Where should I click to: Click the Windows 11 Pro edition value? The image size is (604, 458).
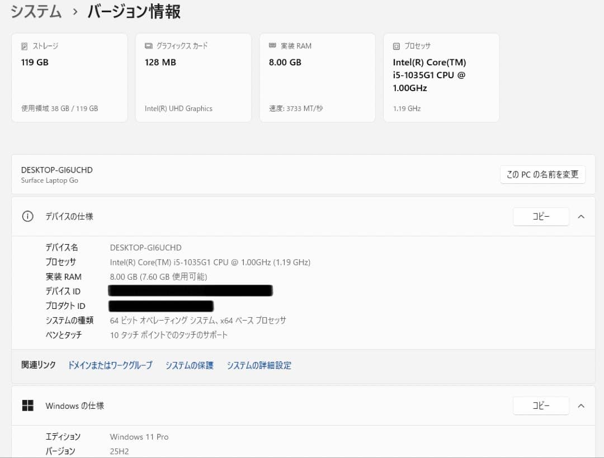(139, 437)
